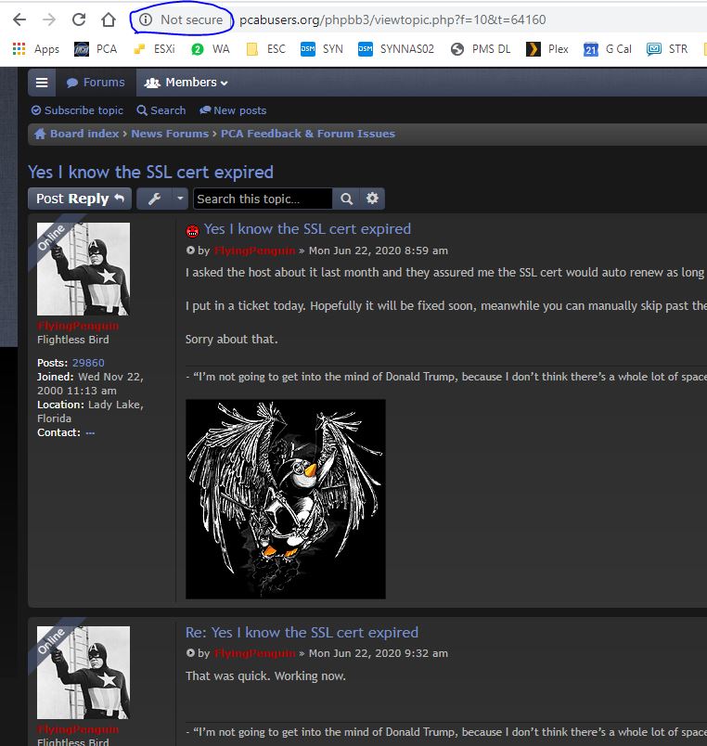The height and width of the screenshot is (746, 707).
Task: Open the STR bookmark
Action: click(x=667, y=49)
